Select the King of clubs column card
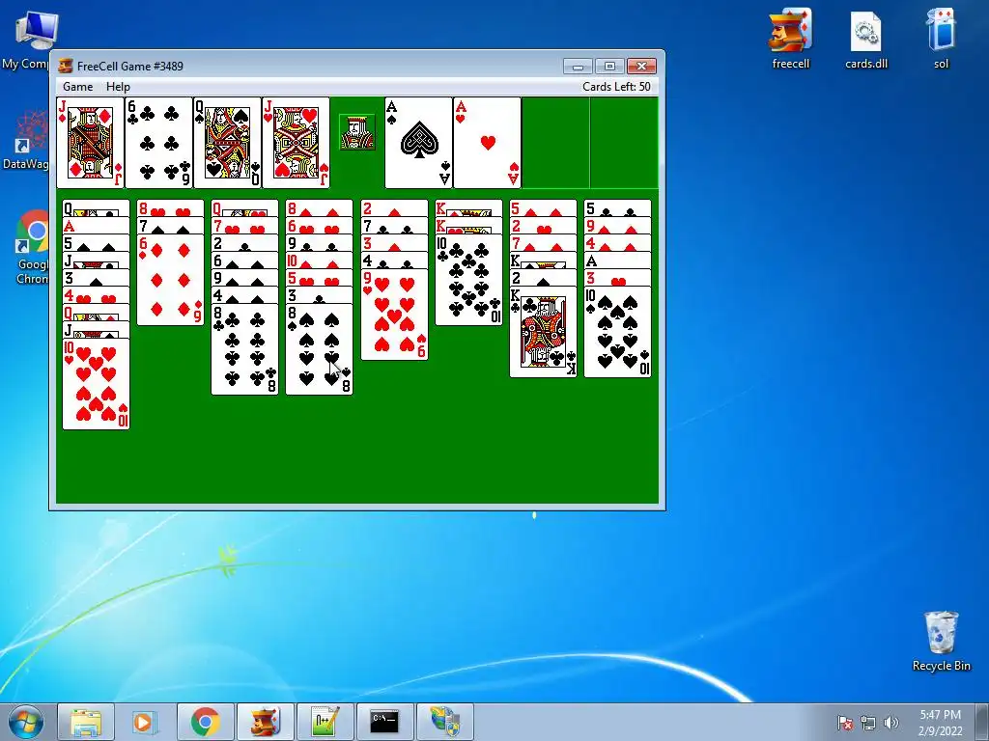The height and width of the screenshot is (741, 989). [x=543, y=333]
